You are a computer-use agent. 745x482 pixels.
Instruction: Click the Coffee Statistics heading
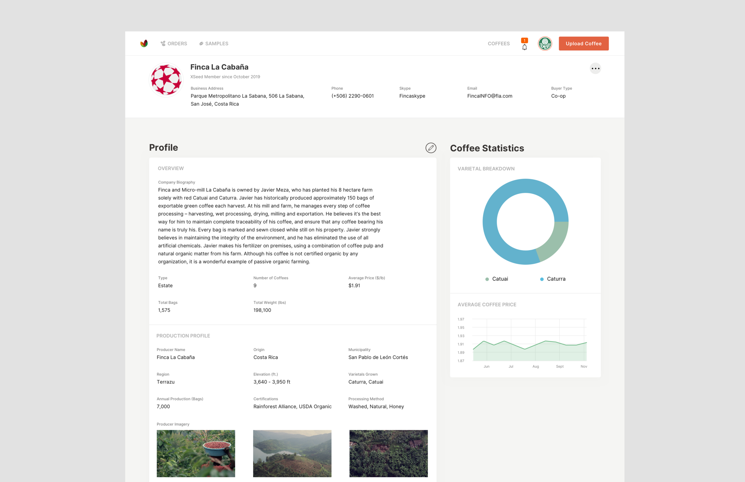point(487,148)
